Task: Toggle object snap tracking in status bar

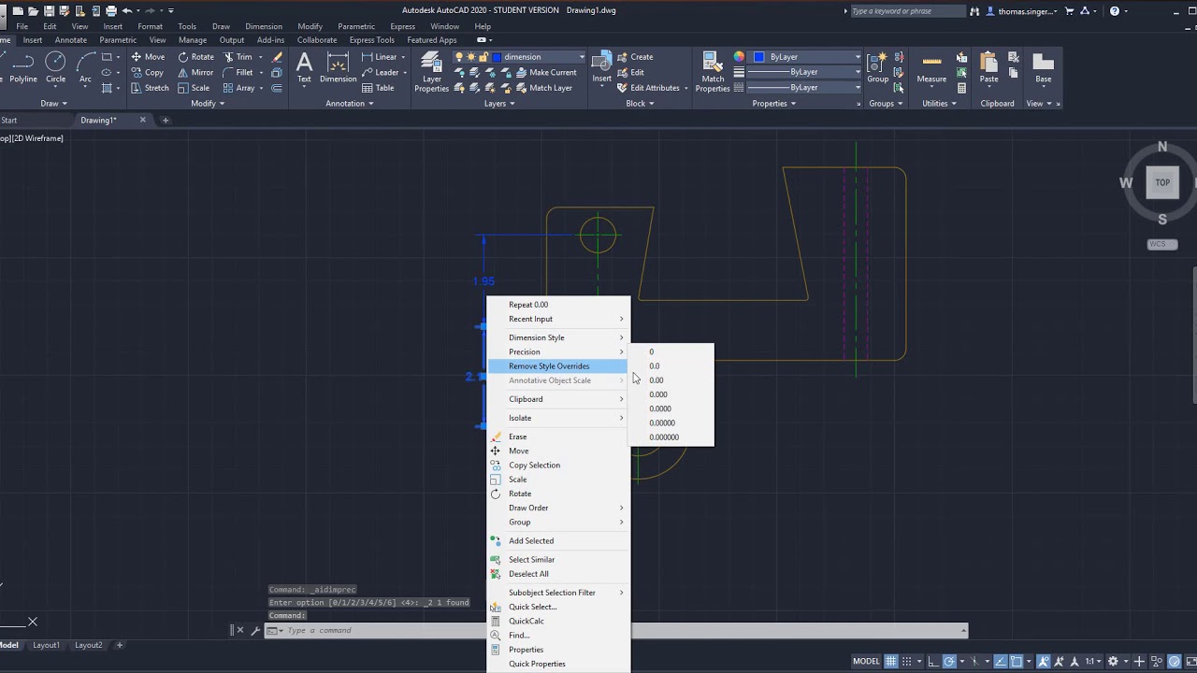Action: [x=999, y=661]
